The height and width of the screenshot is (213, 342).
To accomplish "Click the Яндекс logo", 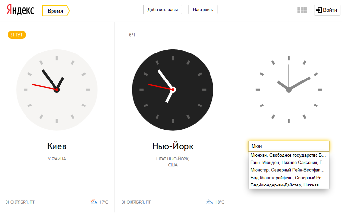I will [20, 10].
